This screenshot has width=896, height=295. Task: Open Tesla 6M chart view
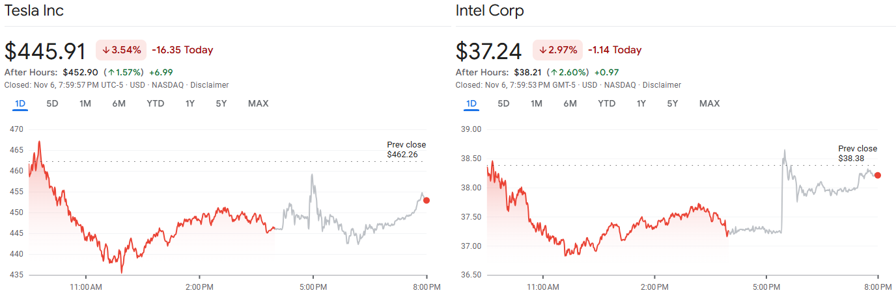(119, 103)
